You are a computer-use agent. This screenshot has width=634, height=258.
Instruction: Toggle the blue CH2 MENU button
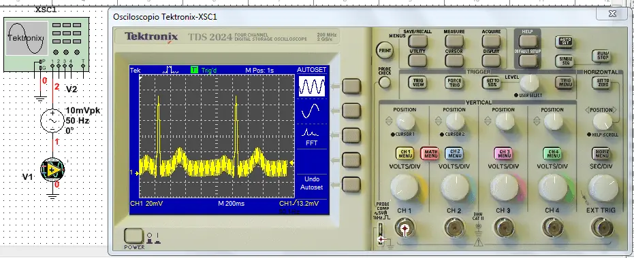tap(454, 153)
